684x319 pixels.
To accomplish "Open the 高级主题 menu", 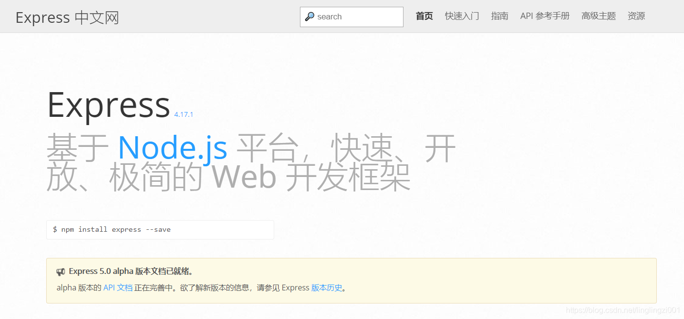I will [598, 16].
